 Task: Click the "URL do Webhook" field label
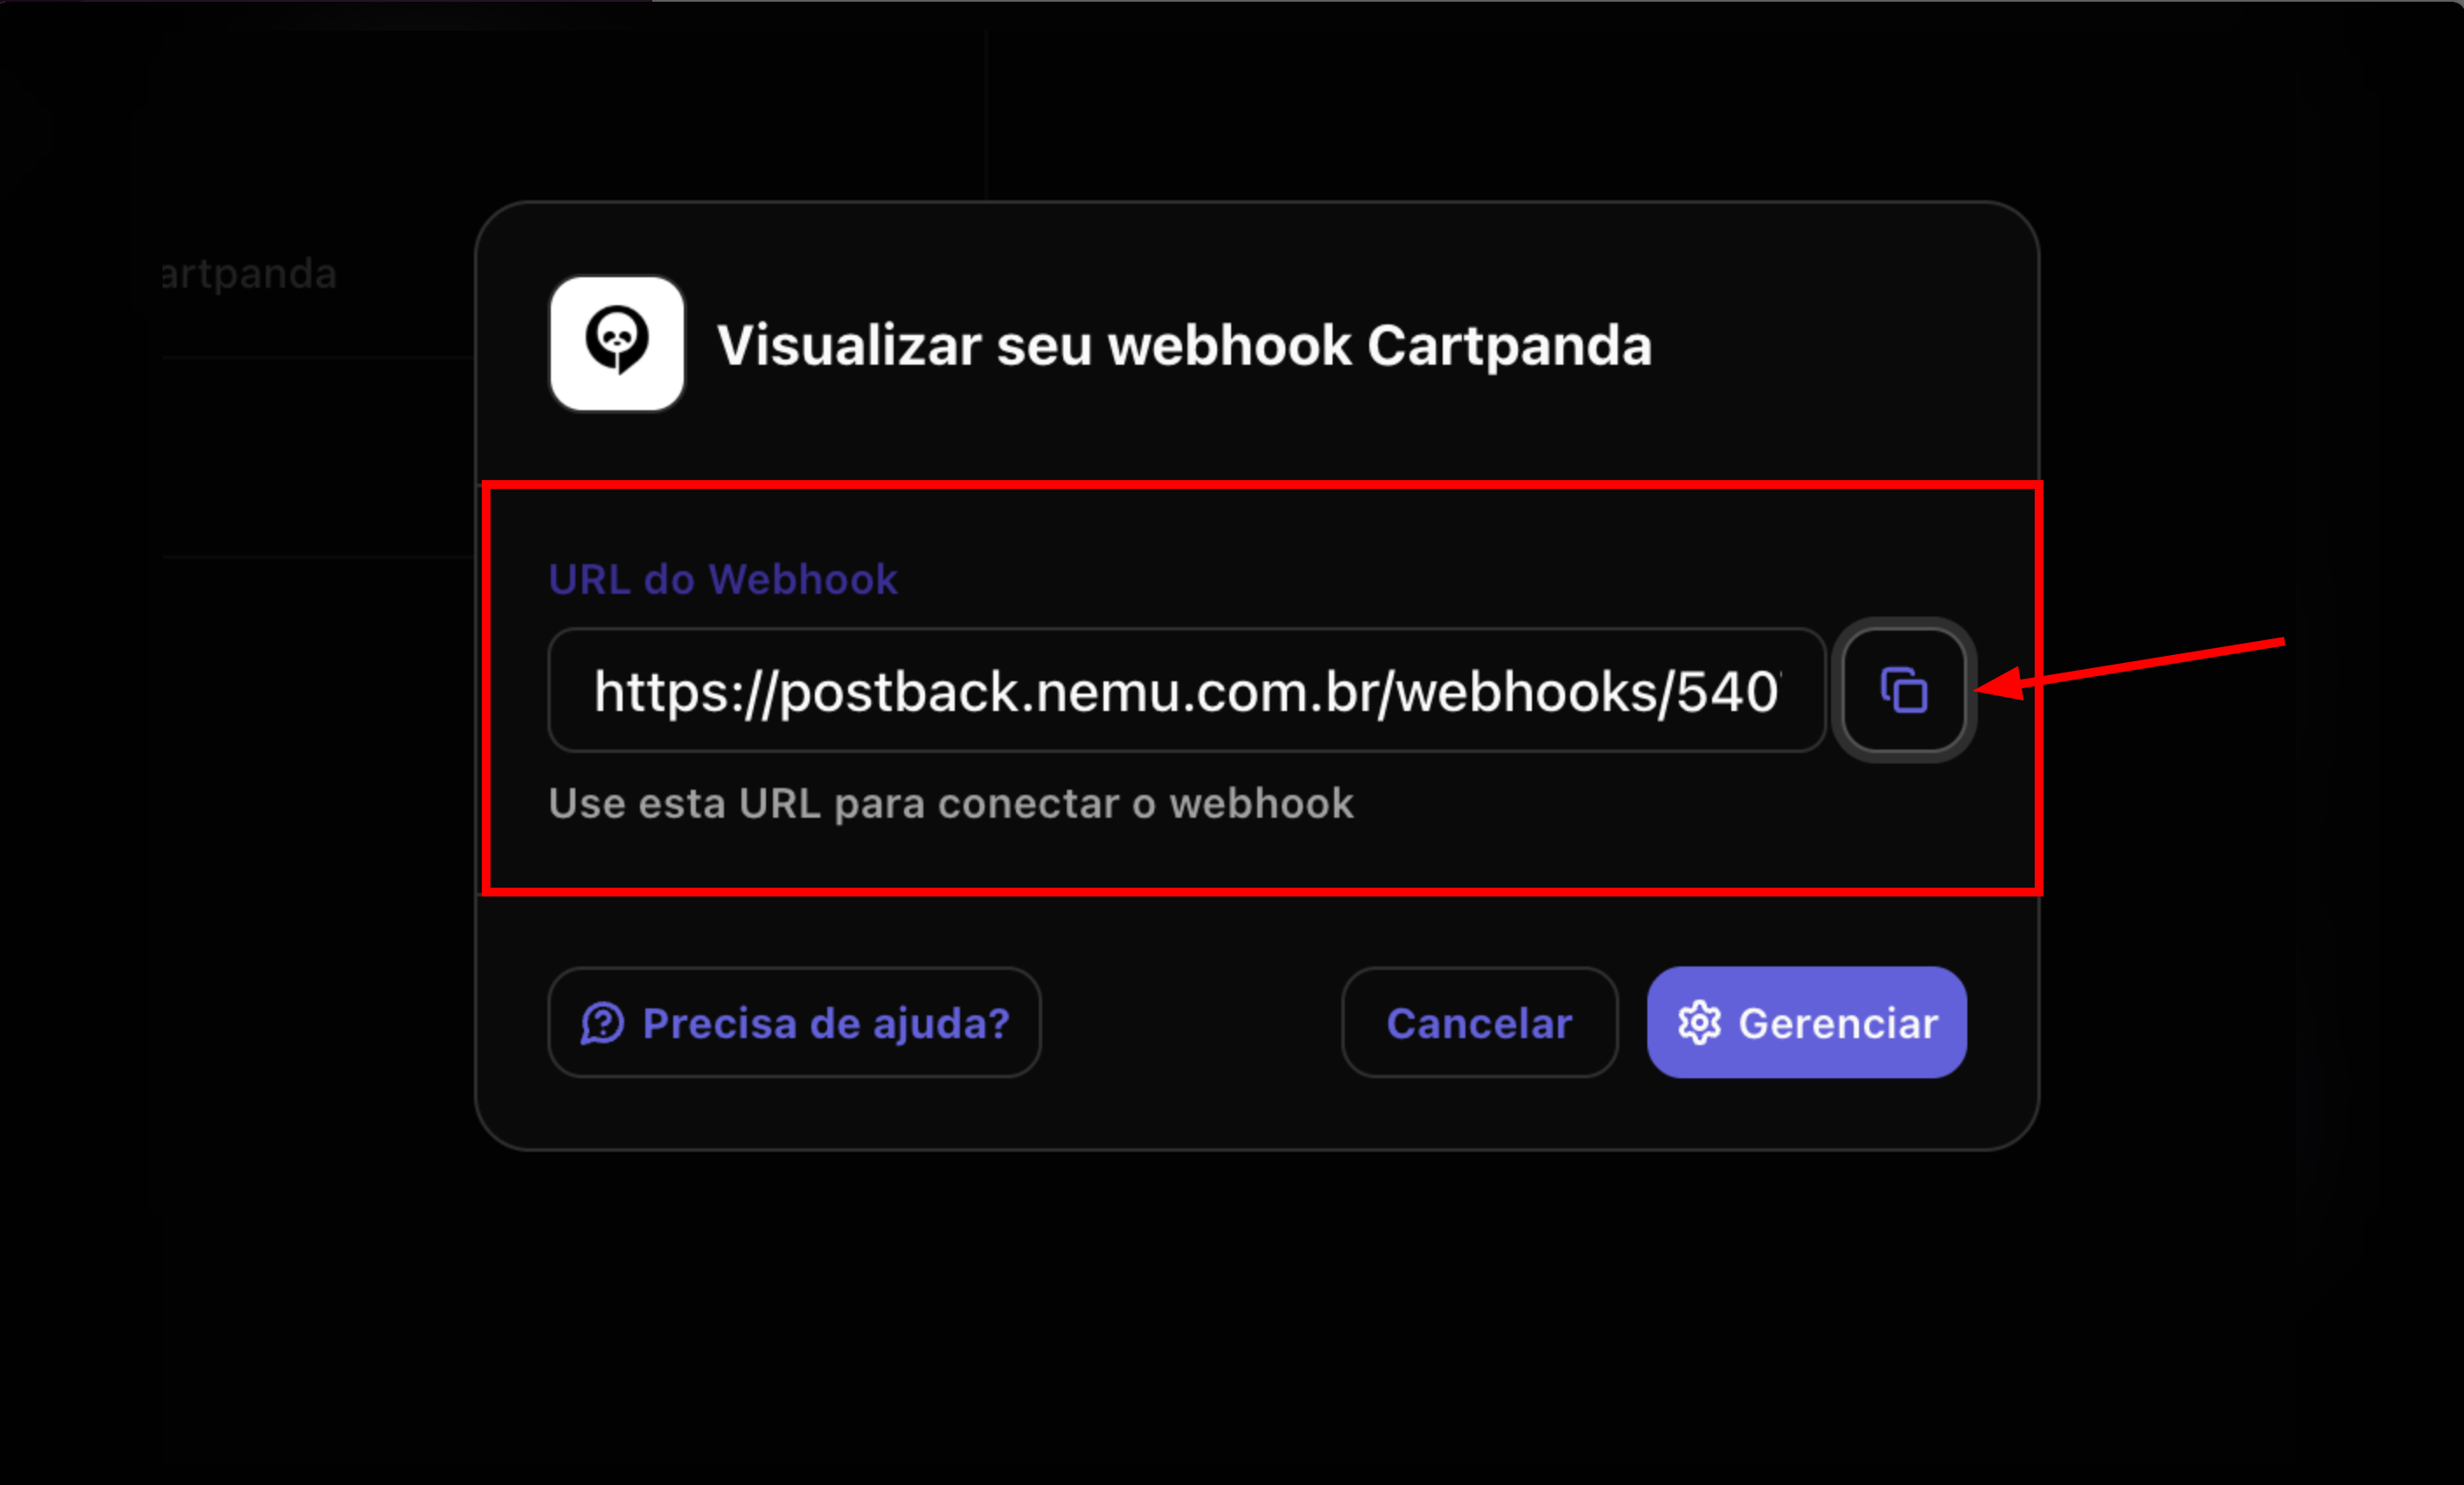click(x=723, y=579)
